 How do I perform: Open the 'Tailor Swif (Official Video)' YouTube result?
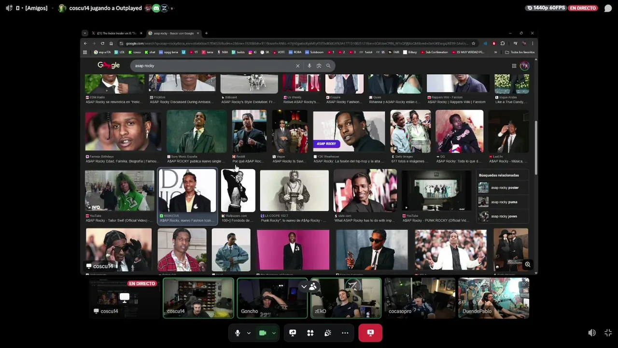click(119, 196)
